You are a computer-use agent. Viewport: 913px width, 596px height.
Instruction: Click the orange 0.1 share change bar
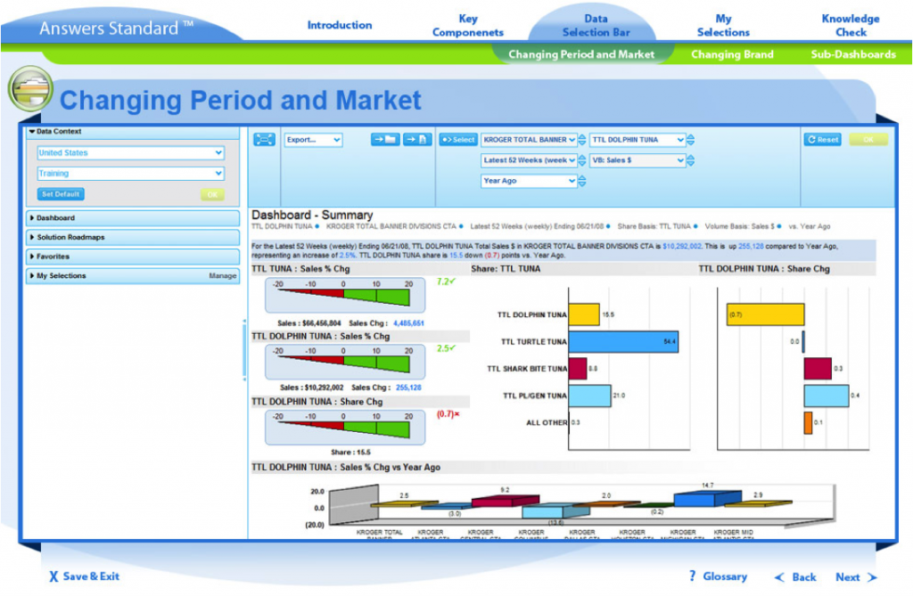(x=808, y=423)
